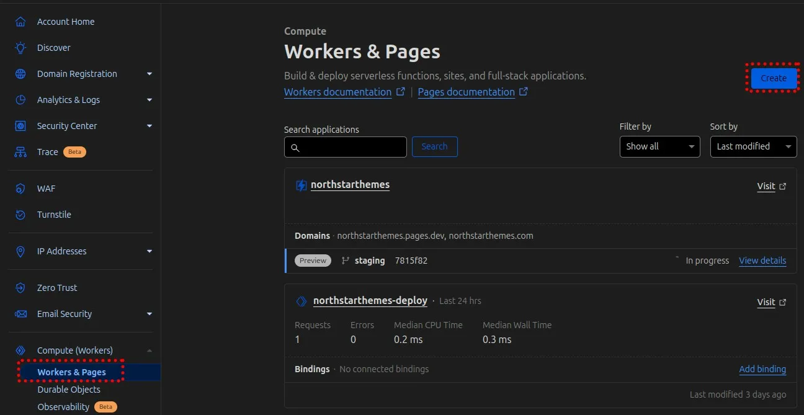
Task: Click the Last modified 3 days ago text
Action: (x=738, y=395)
